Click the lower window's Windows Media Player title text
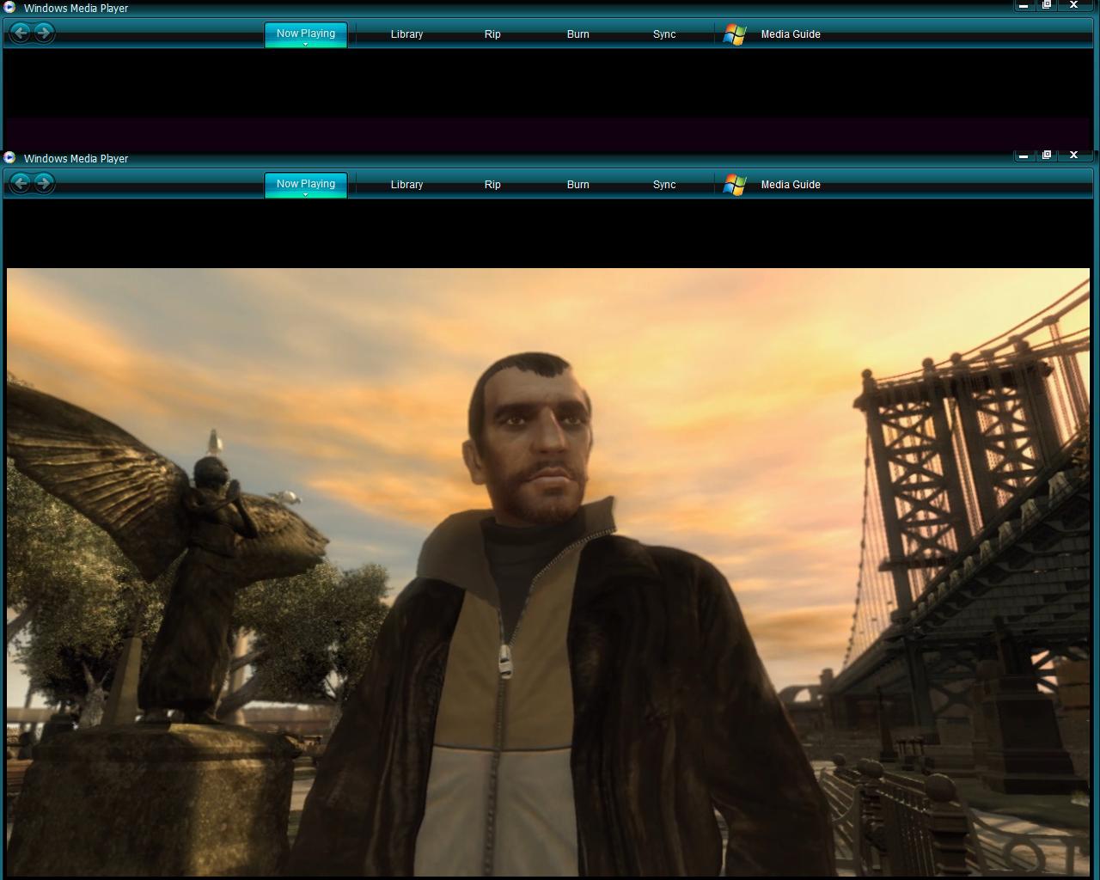 click(x=76, y=159)
